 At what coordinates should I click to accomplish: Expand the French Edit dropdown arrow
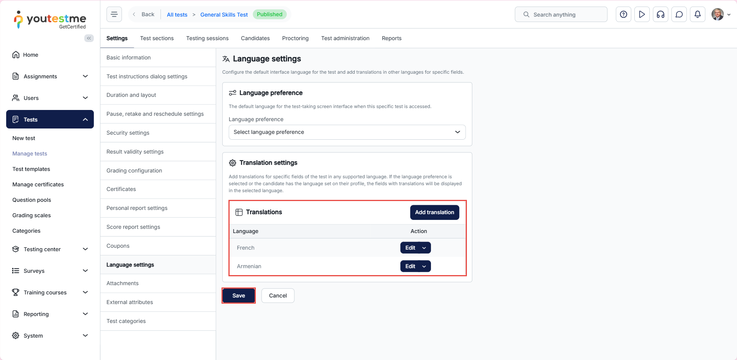[424, 248]
